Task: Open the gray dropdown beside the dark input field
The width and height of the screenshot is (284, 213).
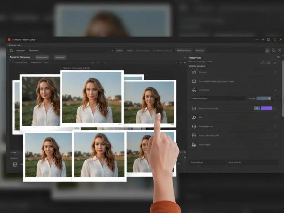Action: click(264, 98)
